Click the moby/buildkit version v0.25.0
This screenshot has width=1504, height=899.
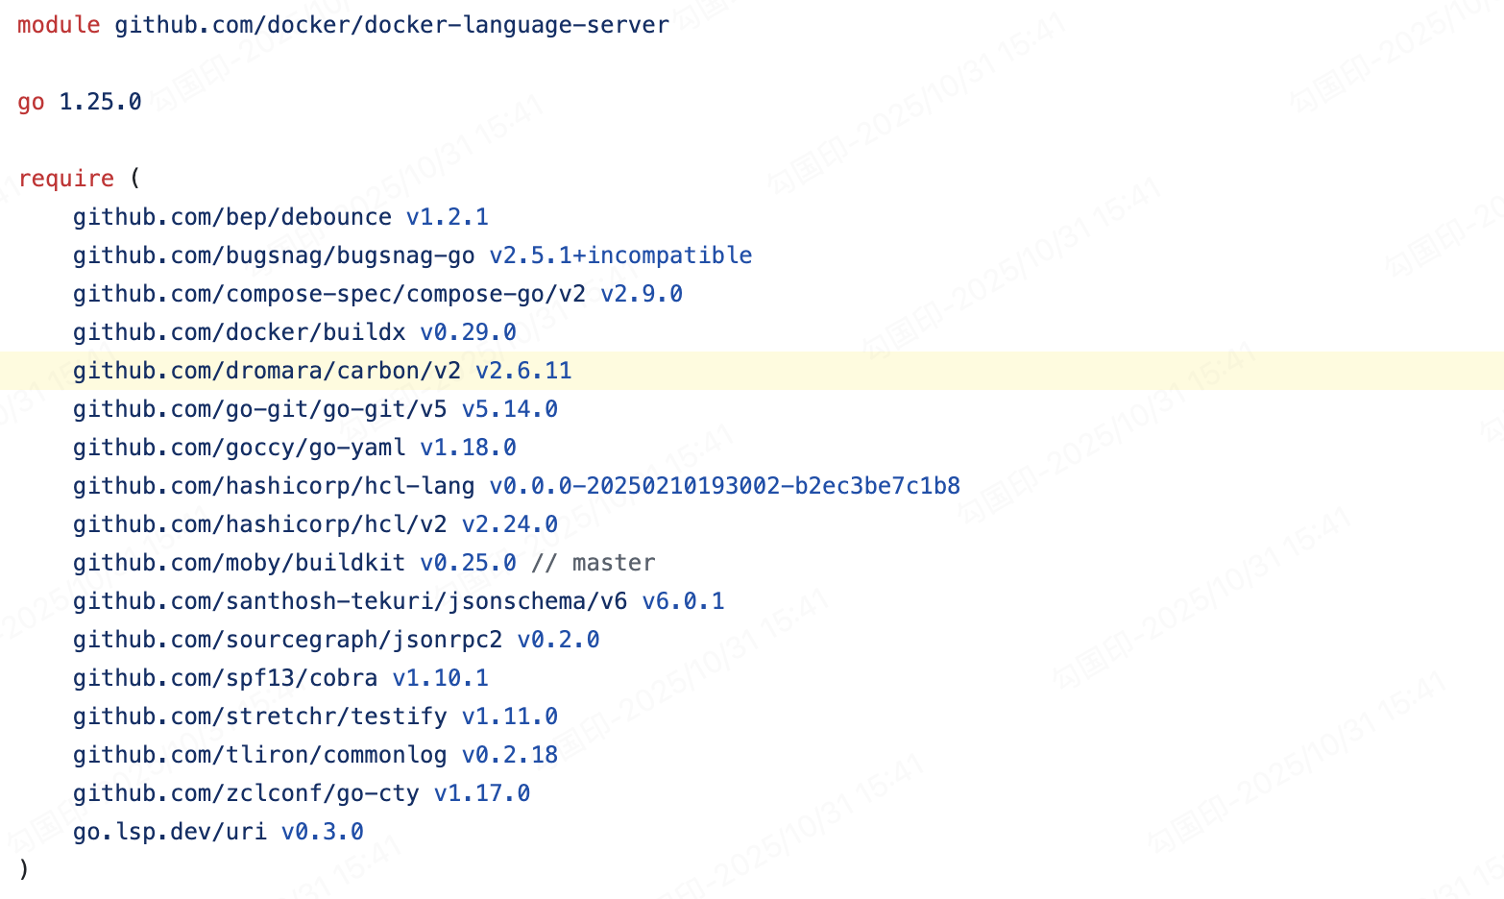click(468, 563)
